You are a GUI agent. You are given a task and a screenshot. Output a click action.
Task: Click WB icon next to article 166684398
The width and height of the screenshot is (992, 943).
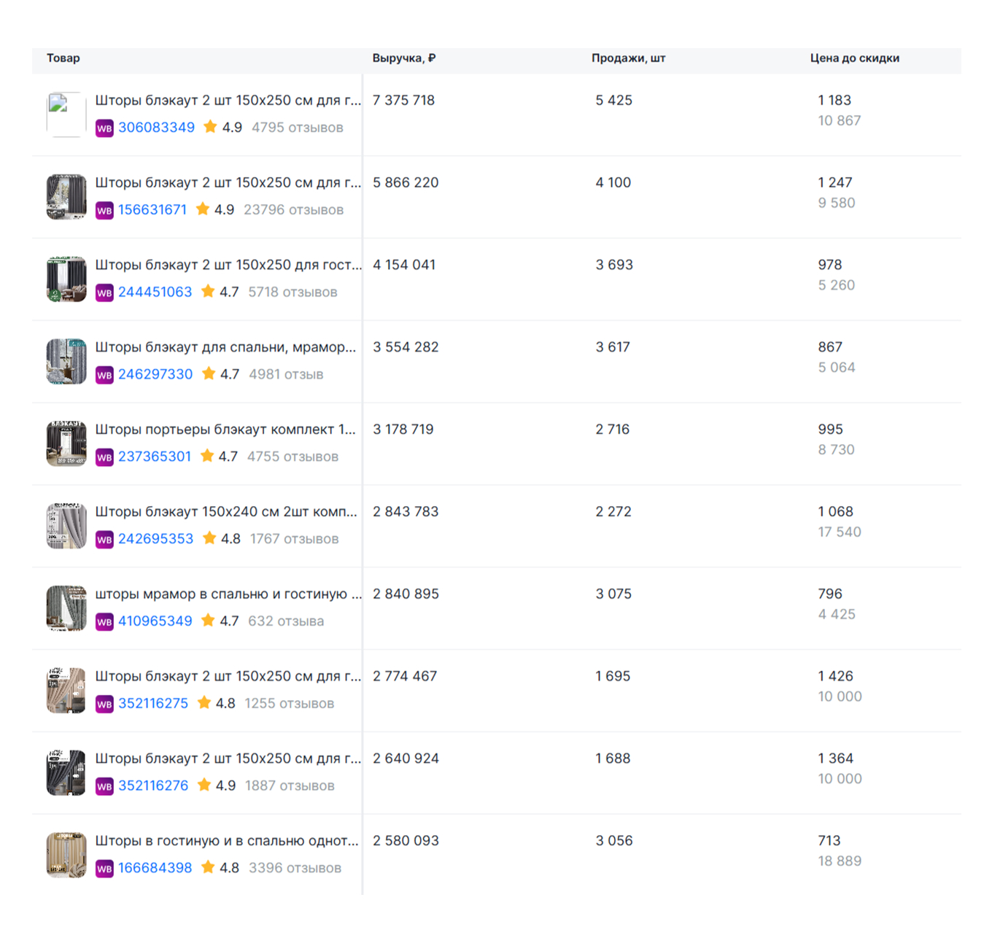pos(104,869)
